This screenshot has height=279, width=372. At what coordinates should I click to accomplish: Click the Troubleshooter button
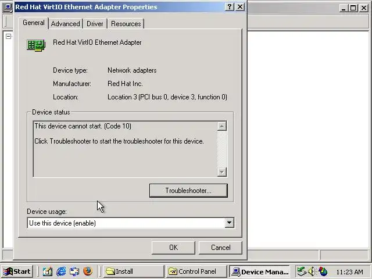tap(188, 191)
